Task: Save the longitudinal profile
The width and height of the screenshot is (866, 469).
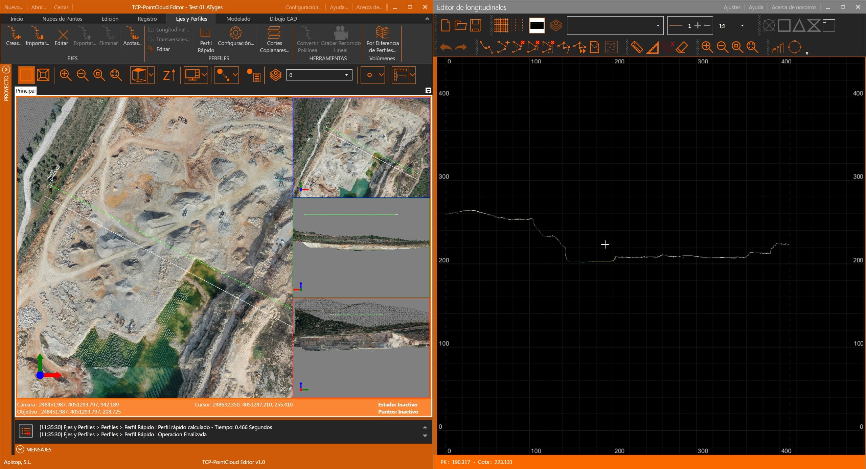Action: click(x=476, y=25)
